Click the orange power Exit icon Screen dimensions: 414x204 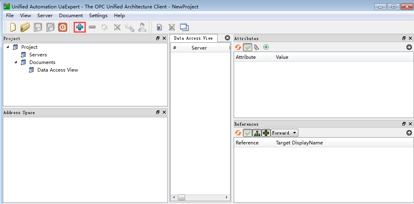coord(63,27)
